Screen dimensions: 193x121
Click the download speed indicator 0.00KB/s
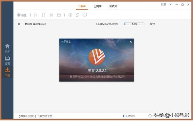click(129, 116)
